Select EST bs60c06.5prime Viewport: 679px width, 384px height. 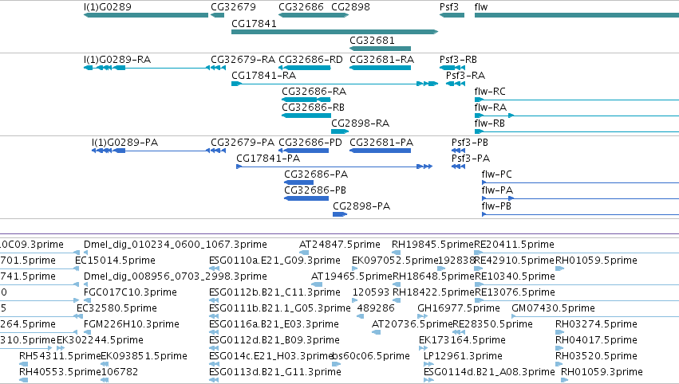[x=371, y=356]
